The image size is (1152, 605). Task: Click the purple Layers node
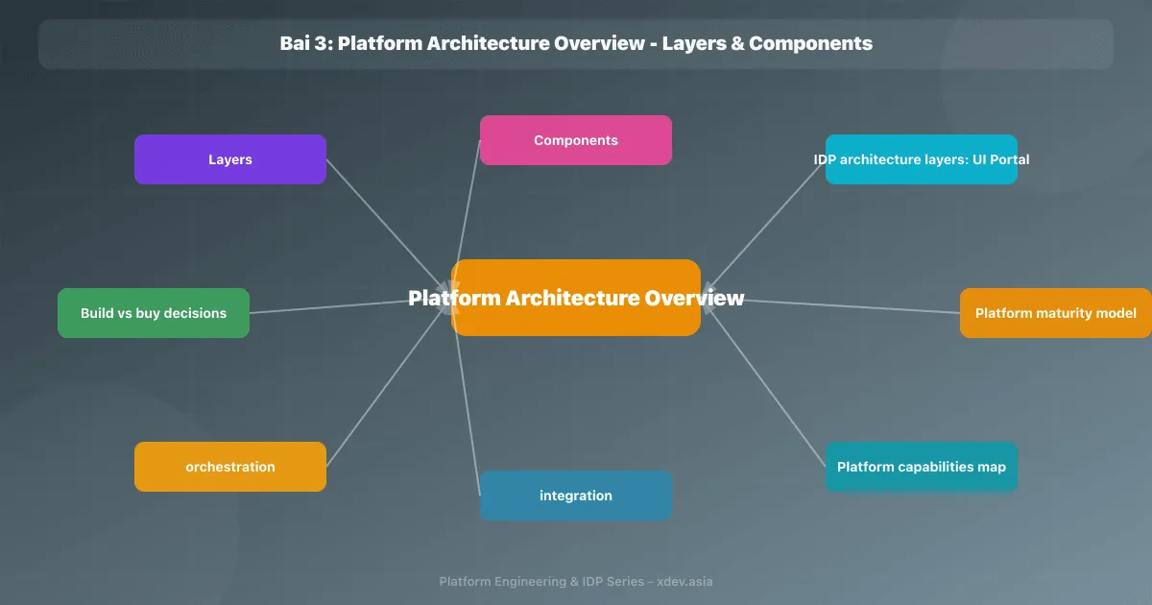[x=230, y=159]
